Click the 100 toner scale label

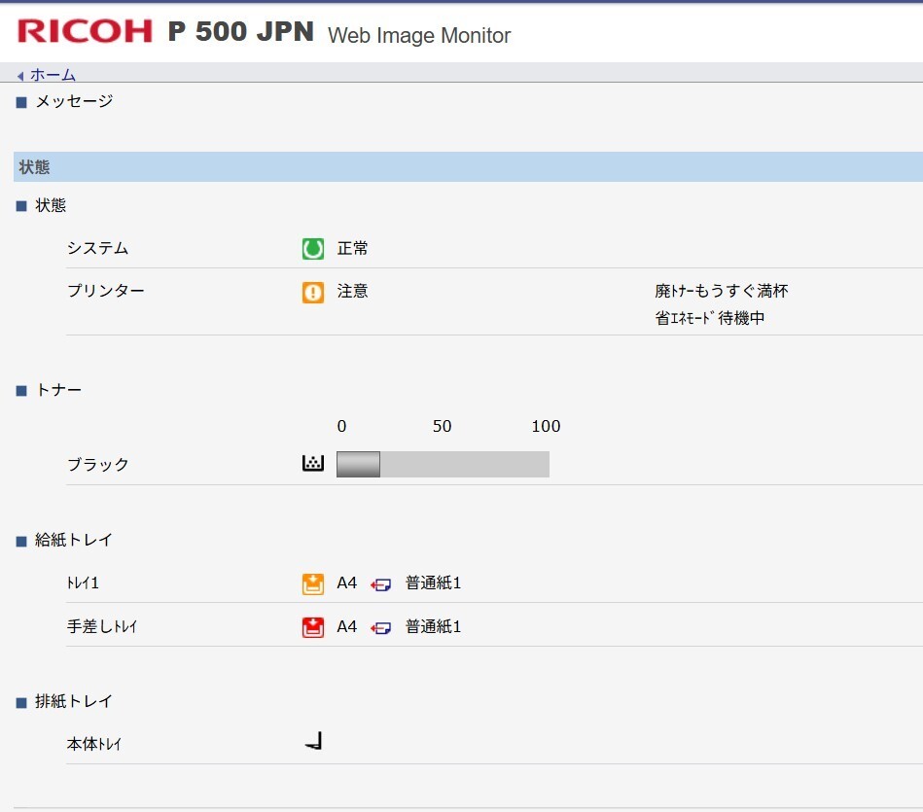(546, 426)
